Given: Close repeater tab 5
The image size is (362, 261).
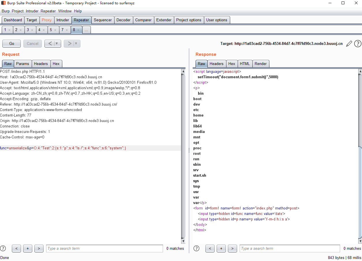Looking at the screenshot, I should [55, 30].
